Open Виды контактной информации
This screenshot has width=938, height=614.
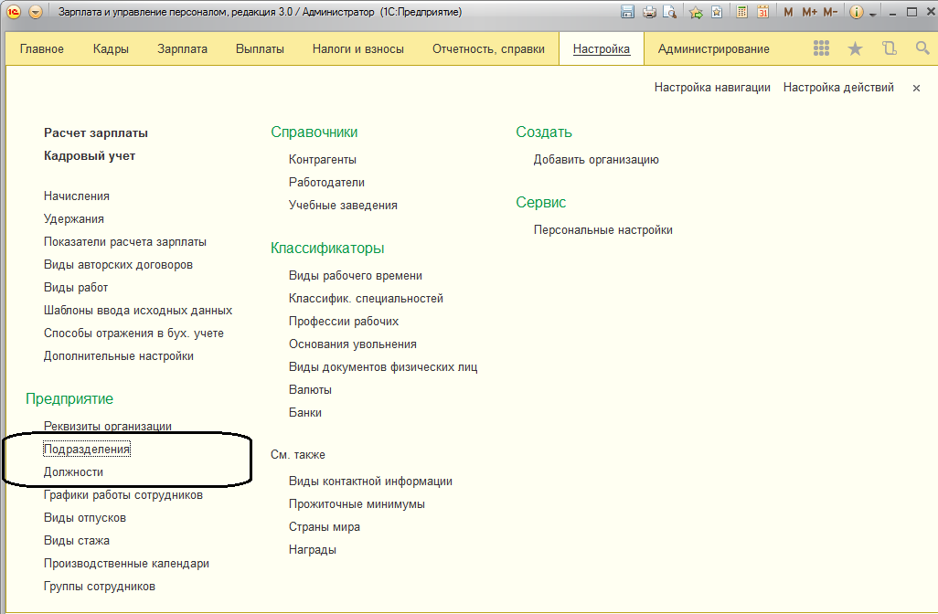(370, 482)
